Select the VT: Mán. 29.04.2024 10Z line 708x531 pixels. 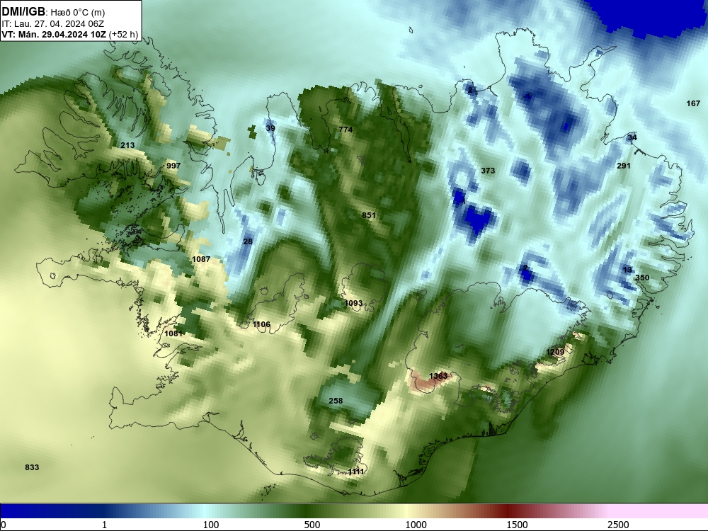click(x=55, y=34)
